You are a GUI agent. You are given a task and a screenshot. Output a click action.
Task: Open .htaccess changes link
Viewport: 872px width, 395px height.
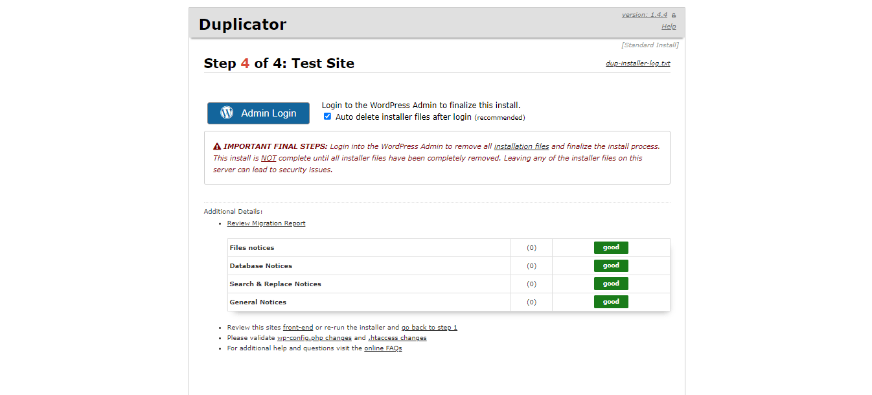[x=398, y=338]
